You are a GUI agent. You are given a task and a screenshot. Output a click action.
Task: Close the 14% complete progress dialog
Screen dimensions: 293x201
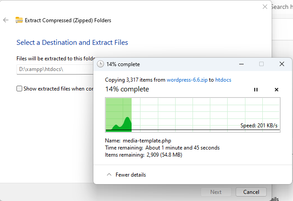pyautogui.click(x=281, y=64)
